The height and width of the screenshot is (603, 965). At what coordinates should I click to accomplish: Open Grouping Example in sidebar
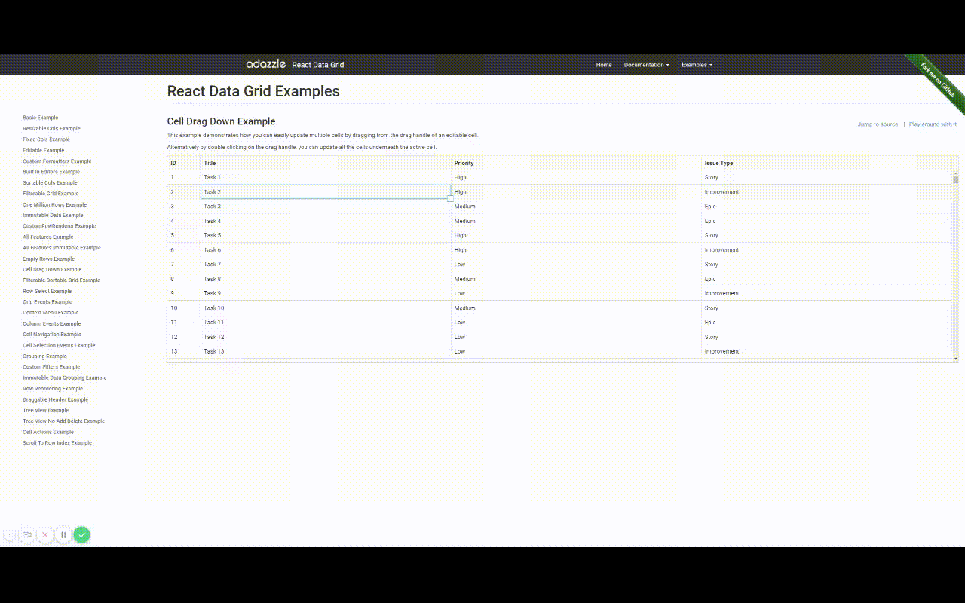click(44, 356)
